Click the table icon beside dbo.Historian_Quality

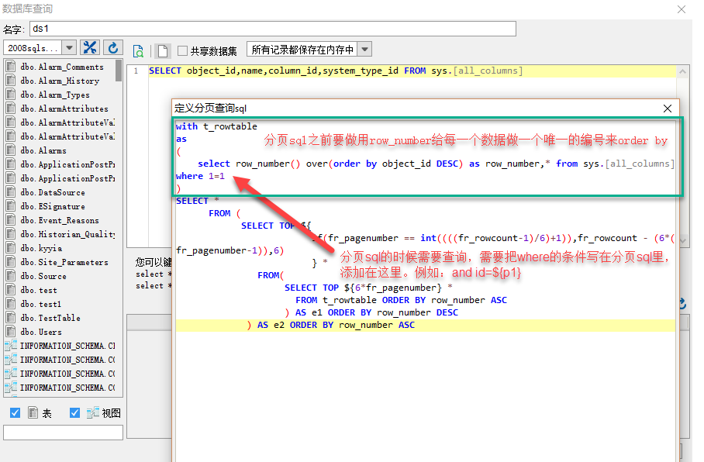[x=11, y=234]
